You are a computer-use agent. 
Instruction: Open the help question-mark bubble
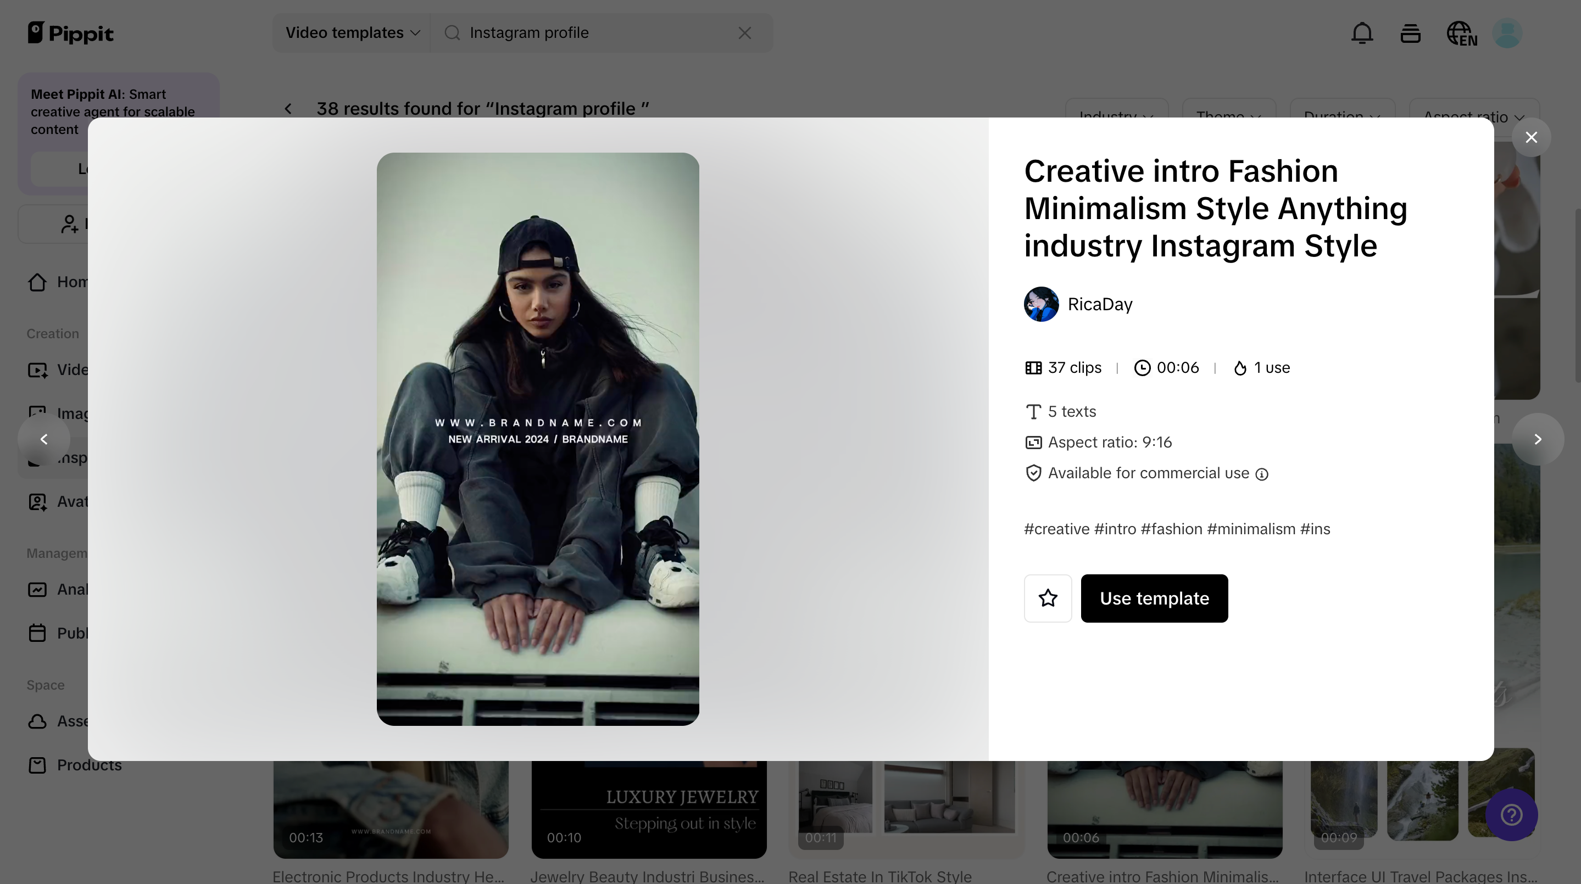coord(1511,815)
